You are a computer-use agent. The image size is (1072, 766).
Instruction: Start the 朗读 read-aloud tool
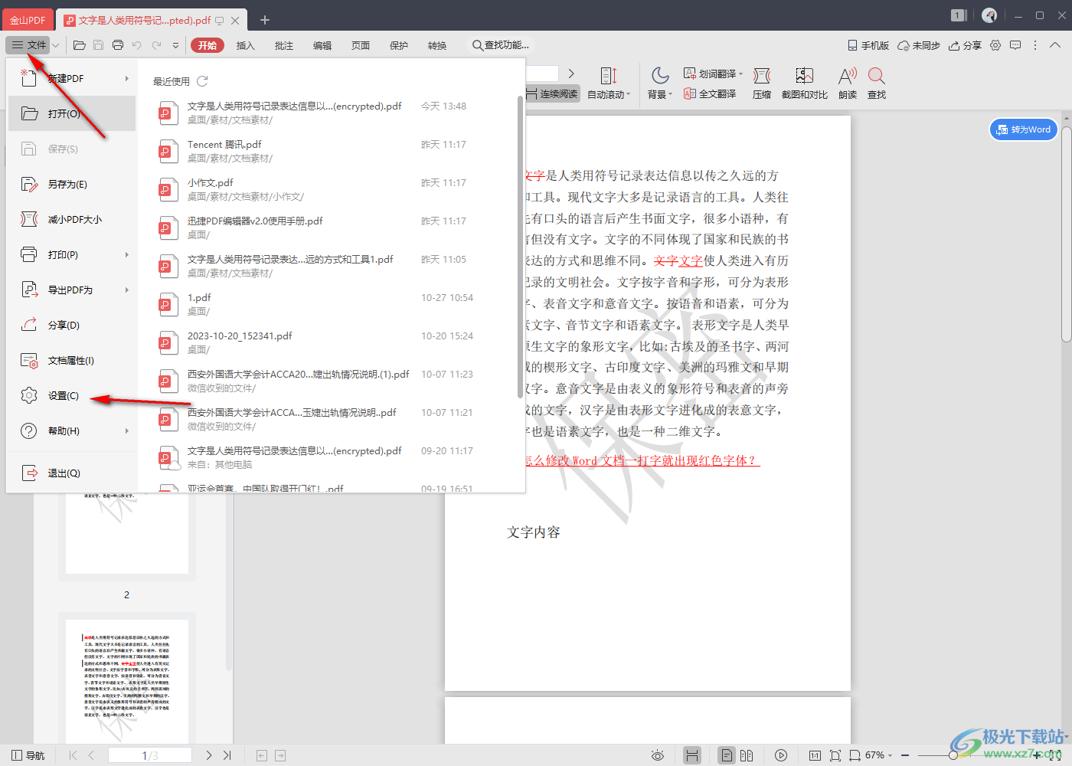(848, 83)
